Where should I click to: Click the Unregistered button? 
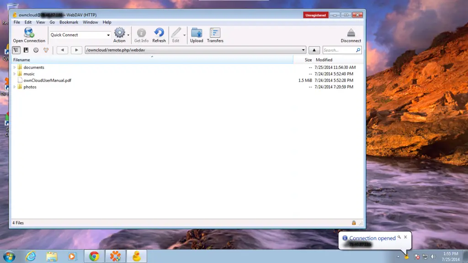point(315,15)
